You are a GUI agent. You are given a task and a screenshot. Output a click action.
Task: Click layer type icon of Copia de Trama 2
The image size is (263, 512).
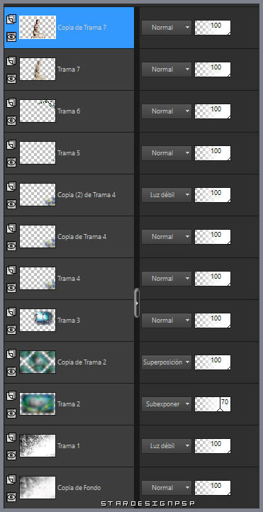click(x=11, y=354)
